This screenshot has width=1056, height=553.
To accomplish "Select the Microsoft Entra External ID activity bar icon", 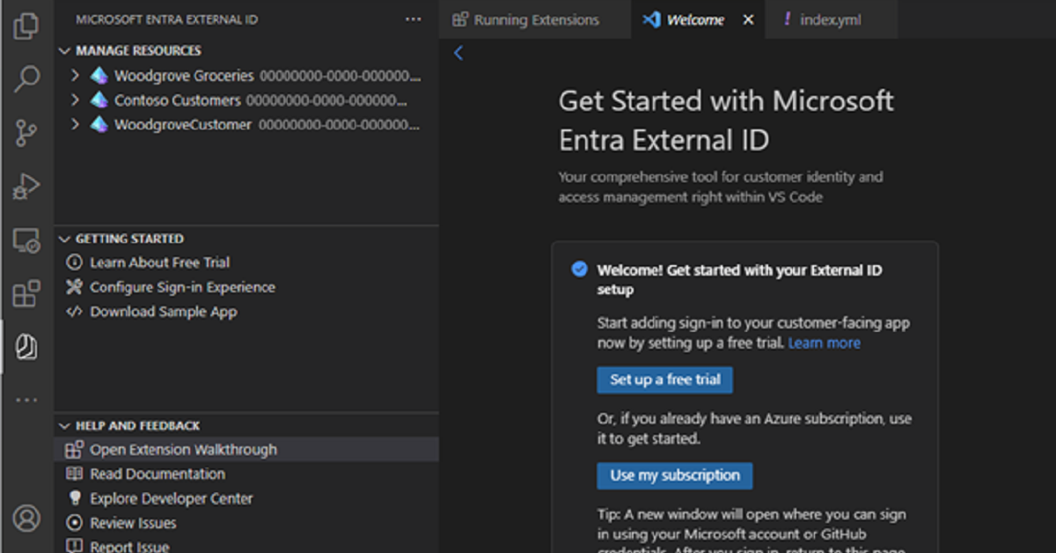I will point(26,347).
